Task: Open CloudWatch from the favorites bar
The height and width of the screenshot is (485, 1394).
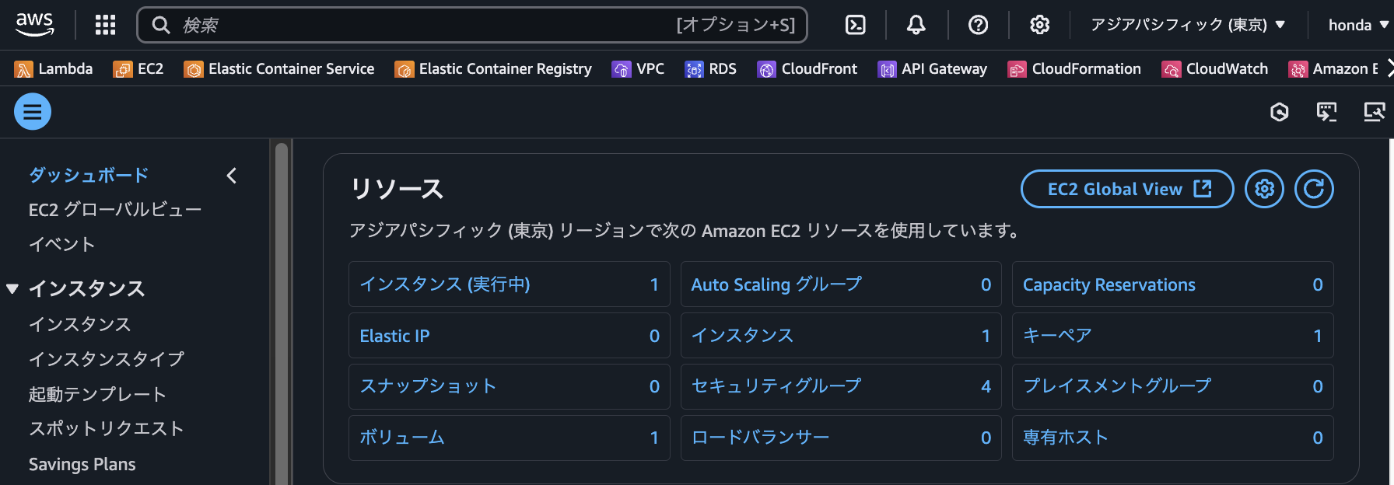Action: click(1215, 68)
